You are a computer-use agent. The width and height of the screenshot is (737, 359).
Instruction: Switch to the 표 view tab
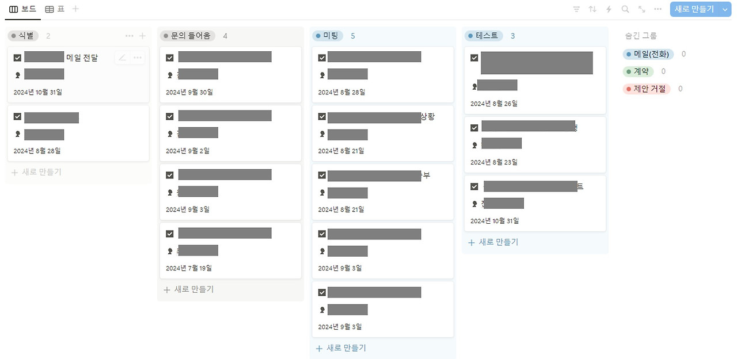[56, 9]
